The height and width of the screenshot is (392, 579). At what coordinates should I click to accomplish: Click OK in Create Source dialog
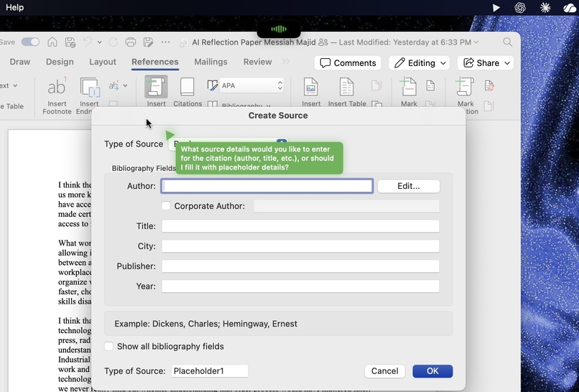pyautogui.click(x=432, y=371)
